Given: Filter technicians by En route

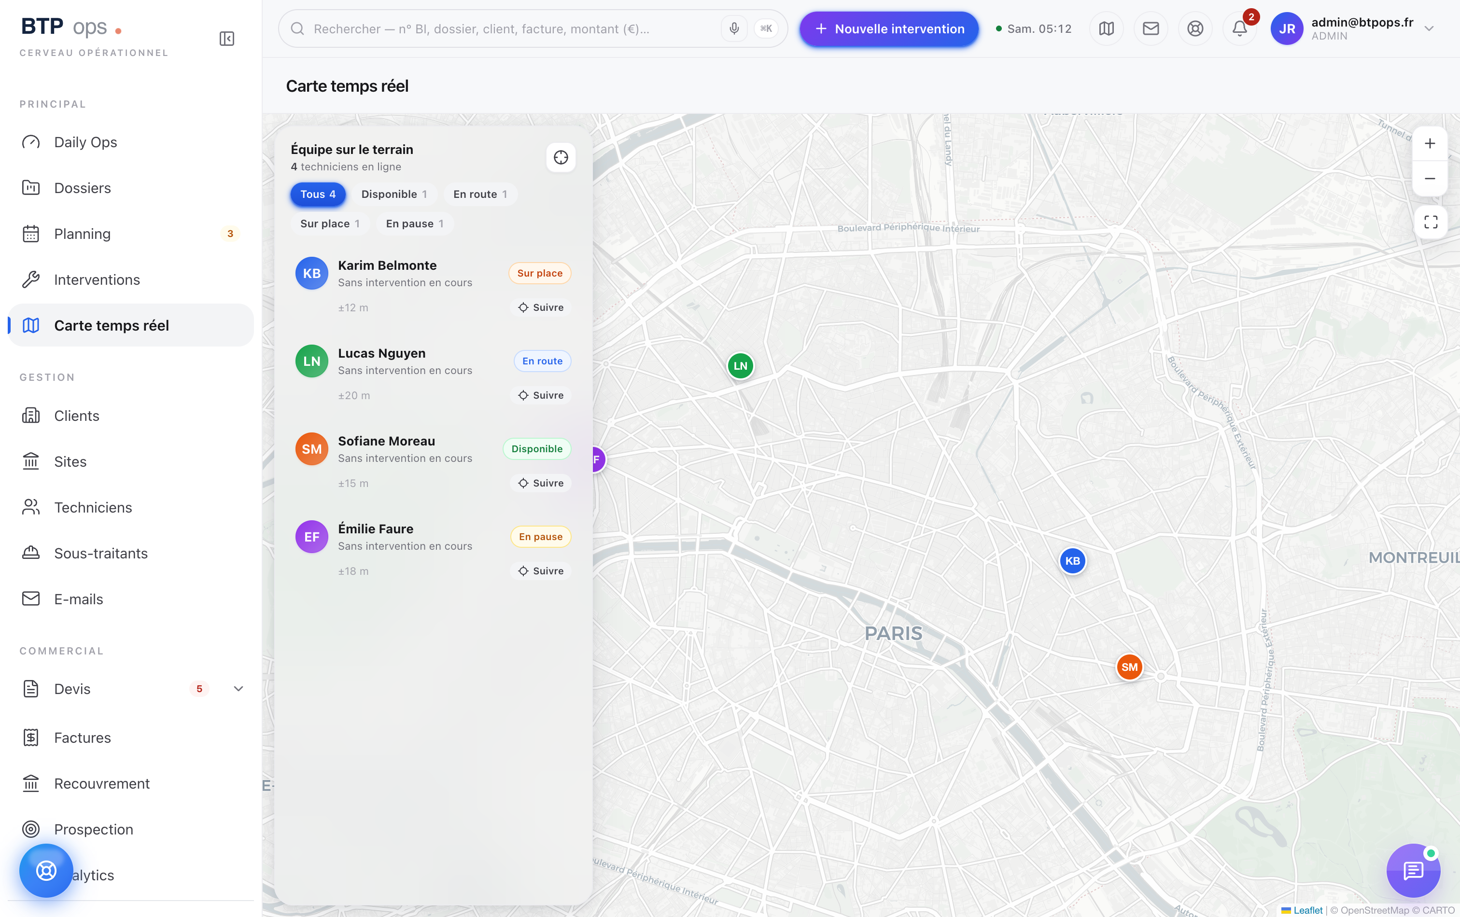Looking at the screenshot, I should tap(480, 194).
